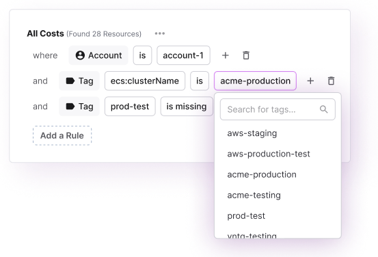Select aws-staging from the tag list
Screen dimensions: 378x257
point(252,133)
